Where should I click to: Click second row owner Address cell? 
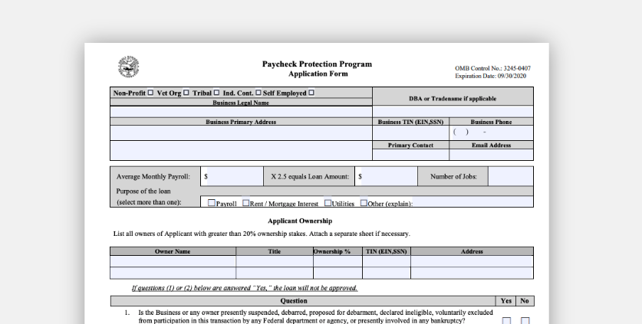tap(472, 273)
